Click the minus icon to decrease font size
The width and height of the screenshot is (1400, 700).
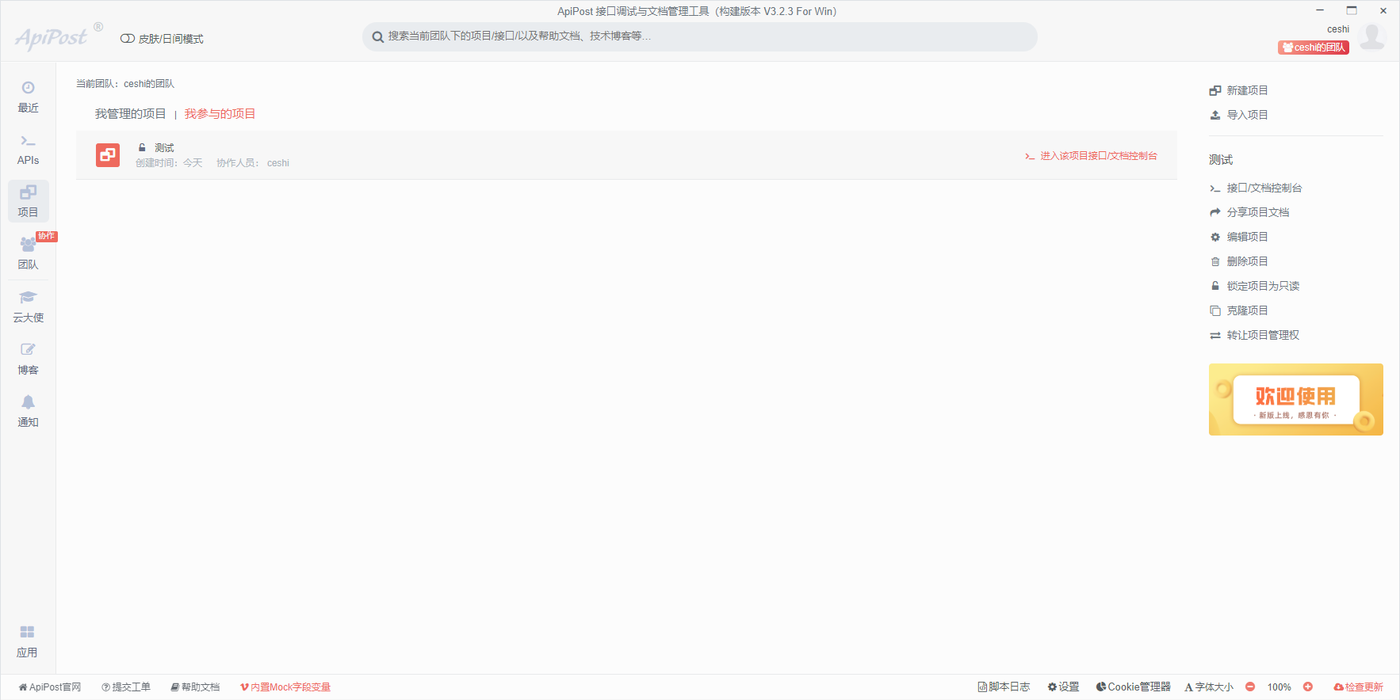coord(1250,687)
